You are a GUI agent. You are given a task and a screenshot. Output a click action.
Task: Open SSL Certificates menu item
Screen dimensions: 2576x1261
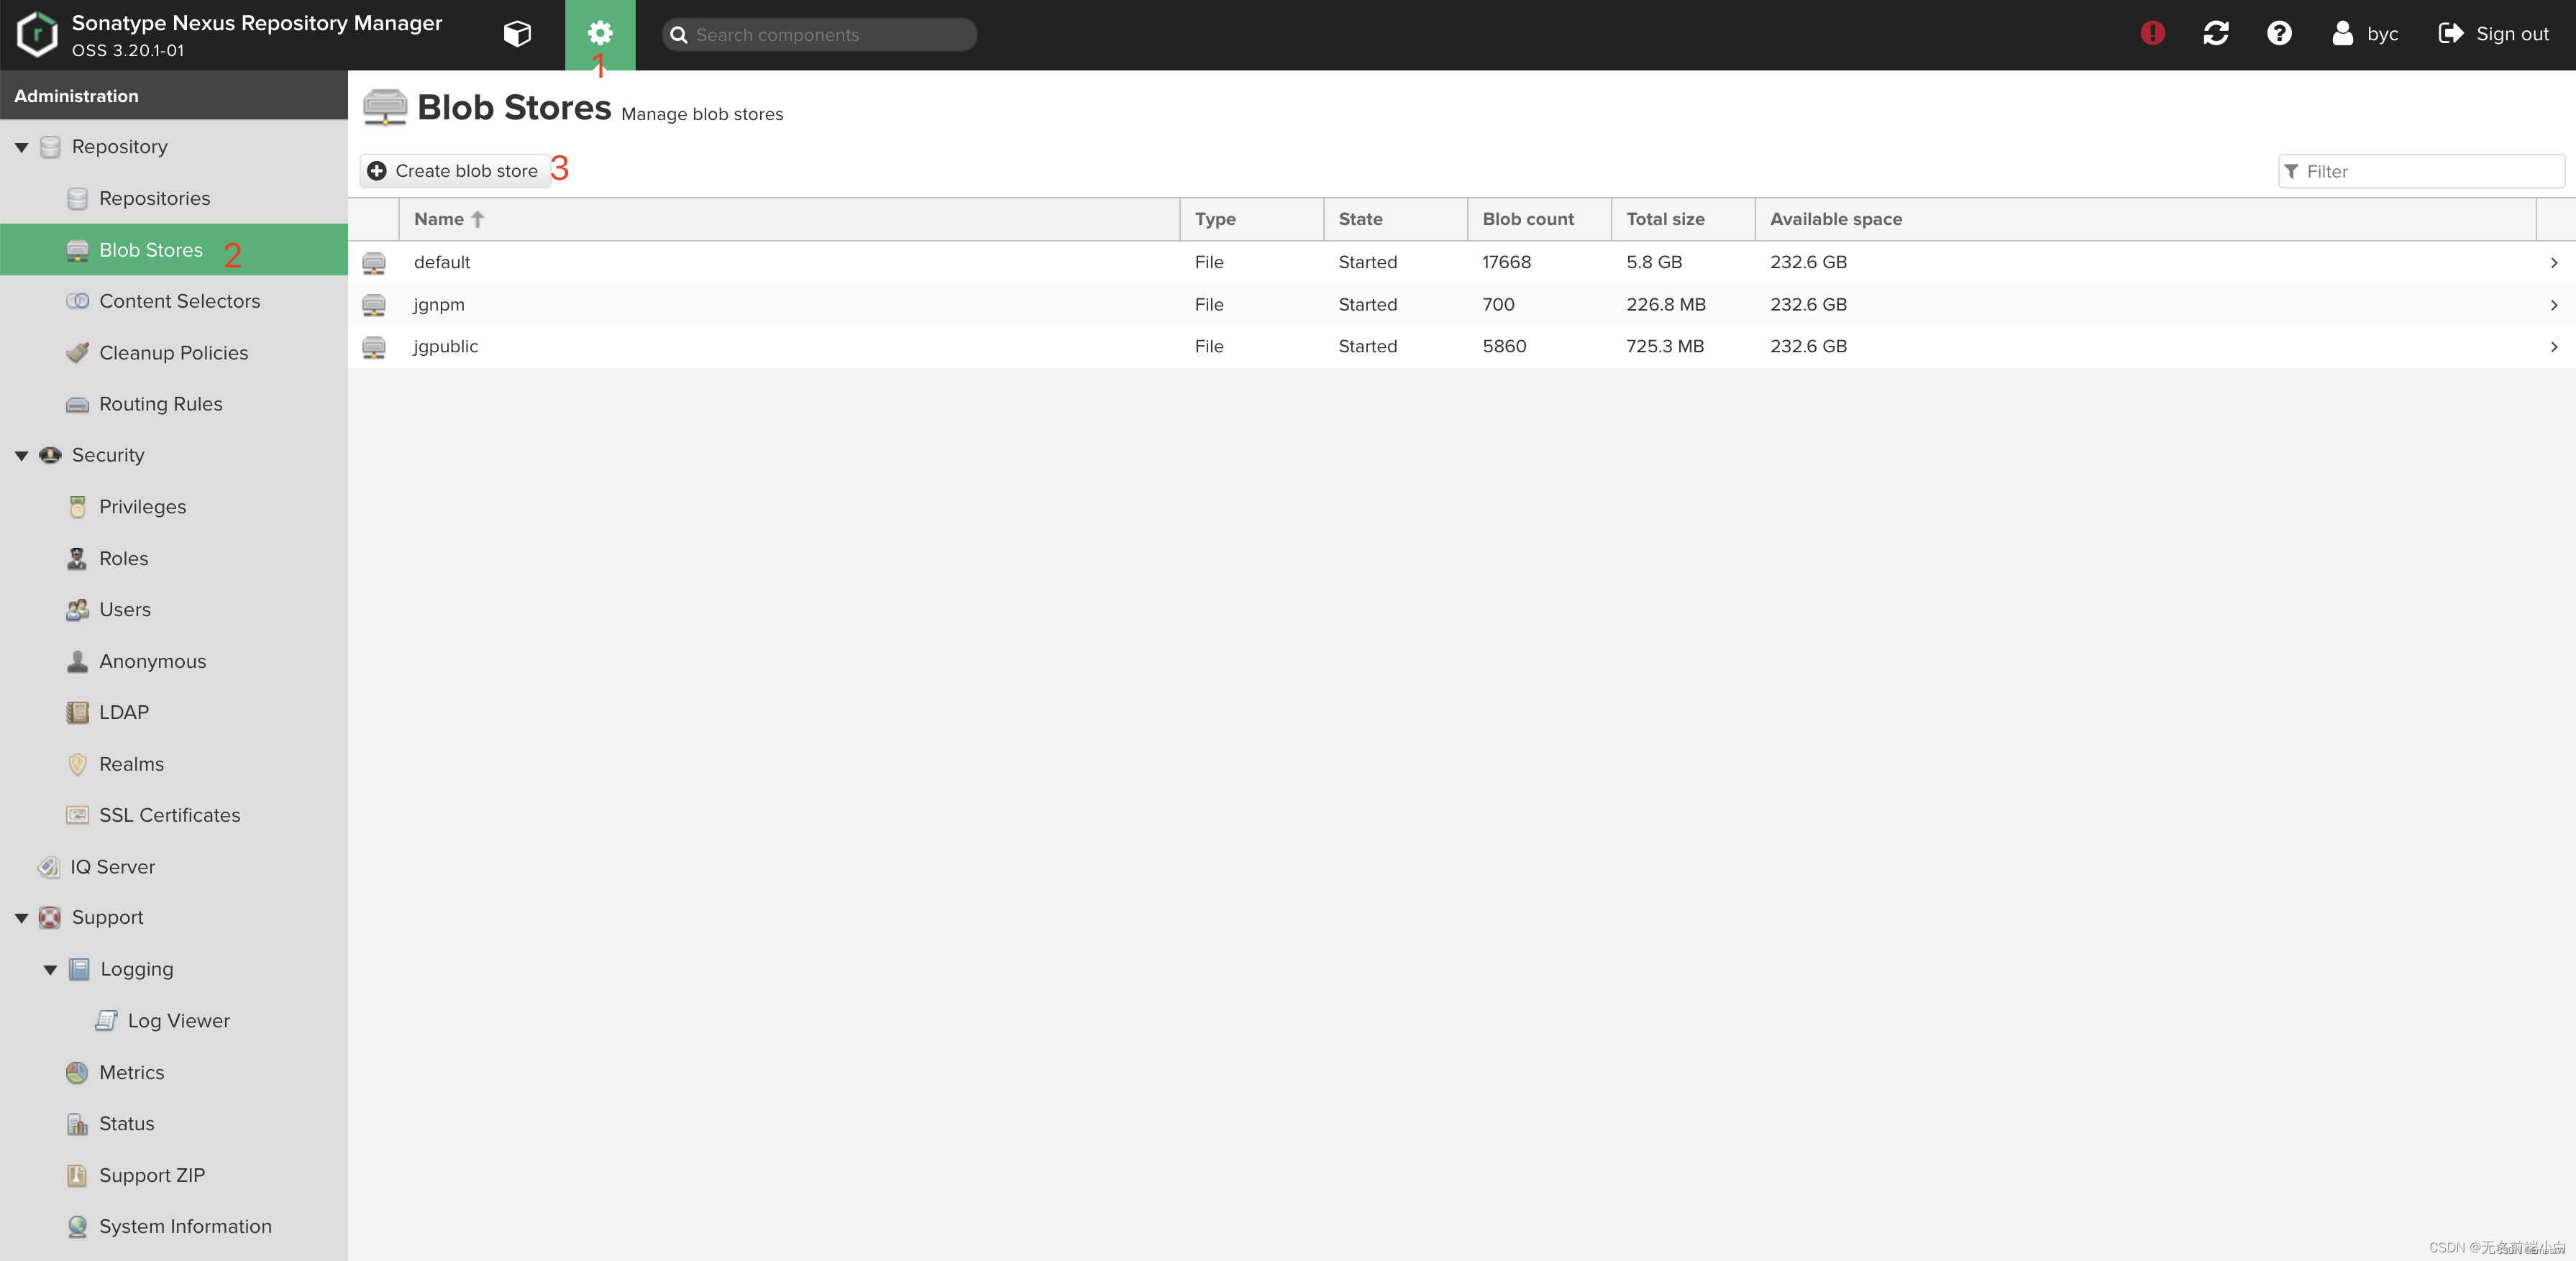[x=169, y=815]
